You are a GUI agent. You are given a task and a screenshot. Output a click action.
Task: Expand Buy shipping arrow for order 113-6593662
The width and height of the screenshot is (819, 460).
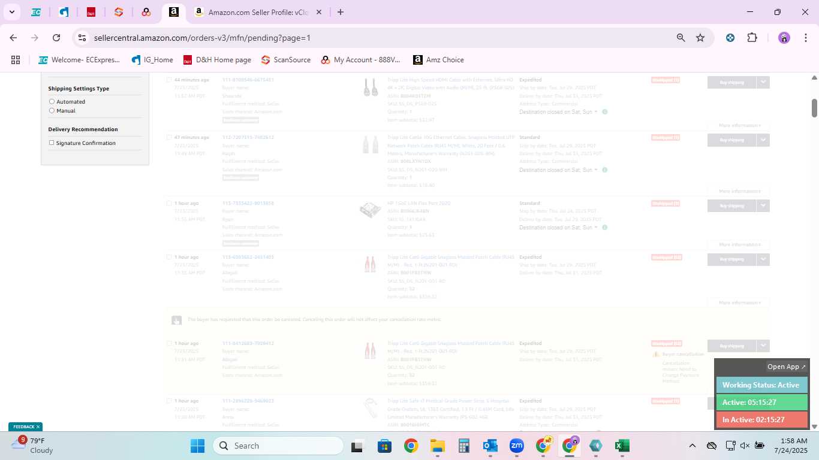coord(763,259)
